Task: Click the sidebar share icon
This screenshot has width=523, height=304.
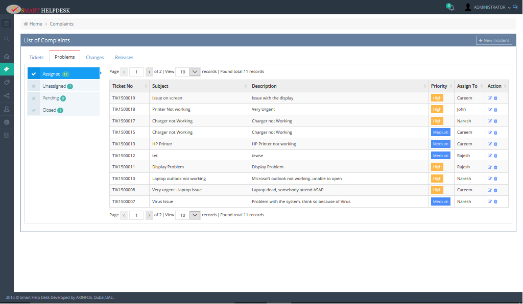Action: click(7, 95)
